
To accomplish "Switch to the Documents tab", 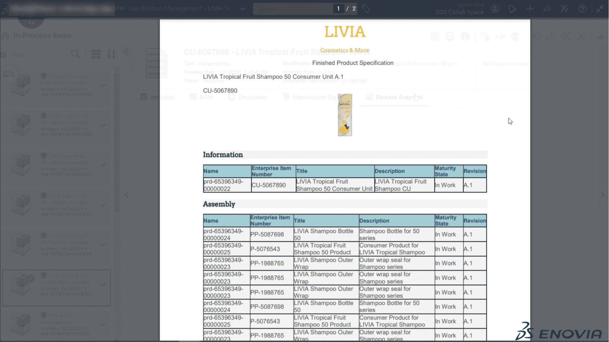I will tap(248, 97).
